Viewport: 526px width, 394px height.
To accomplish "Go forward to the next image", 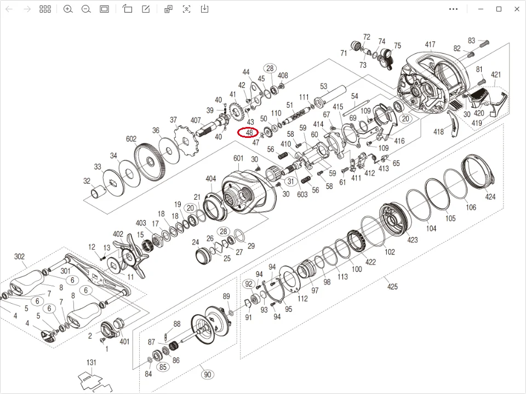I will click(27, 9).
